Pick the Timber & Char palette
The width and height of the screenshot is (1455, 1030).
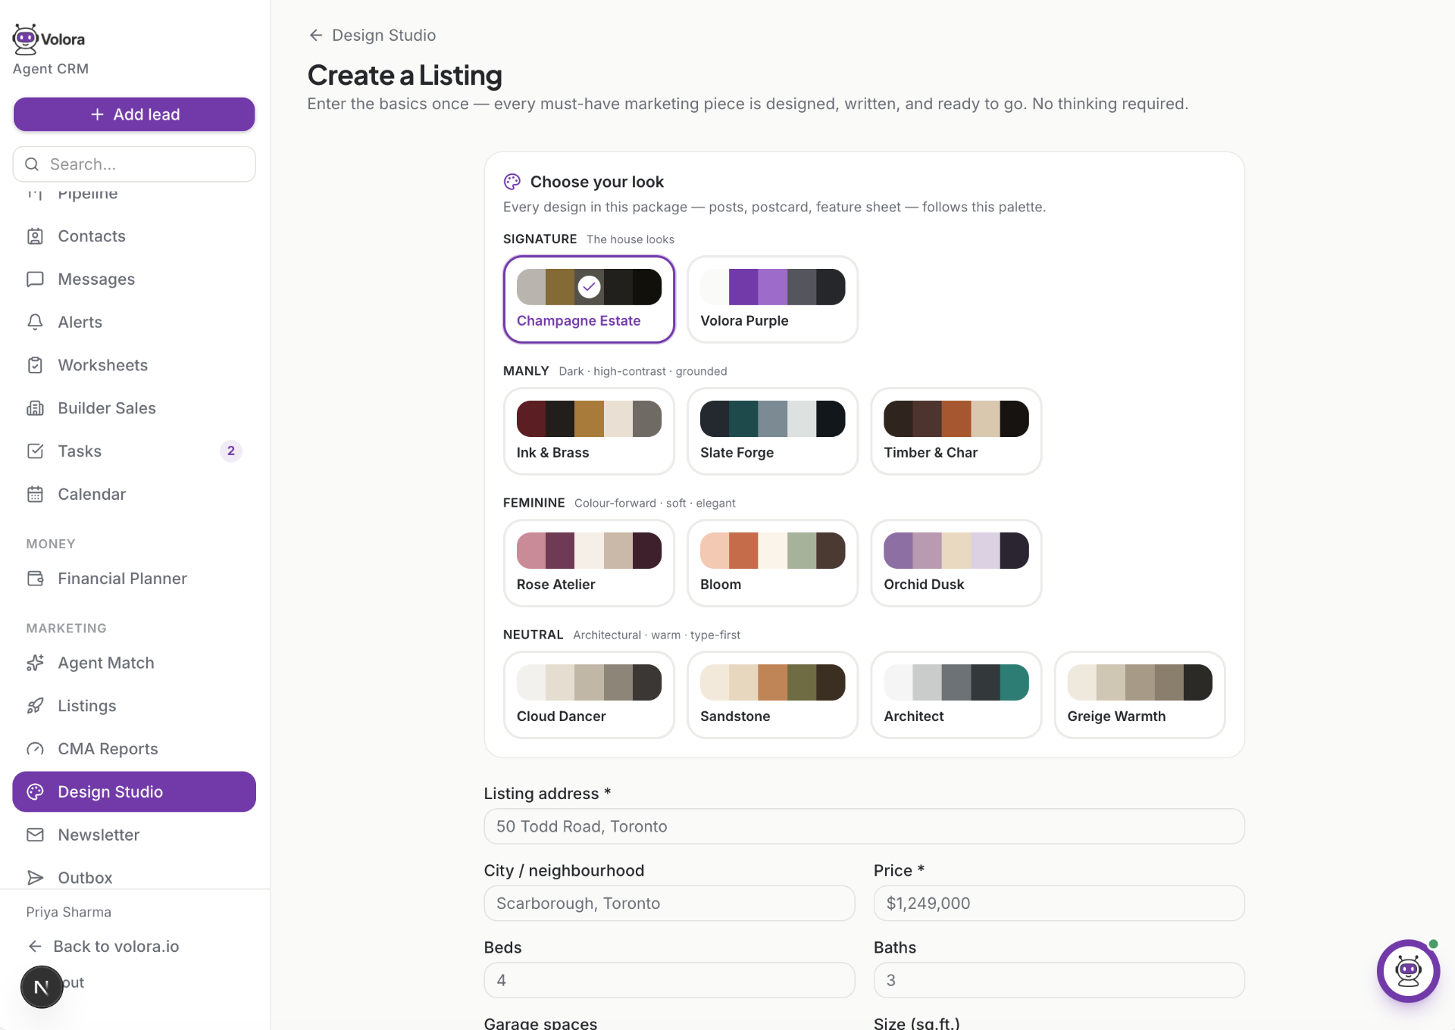click(956, 432)
